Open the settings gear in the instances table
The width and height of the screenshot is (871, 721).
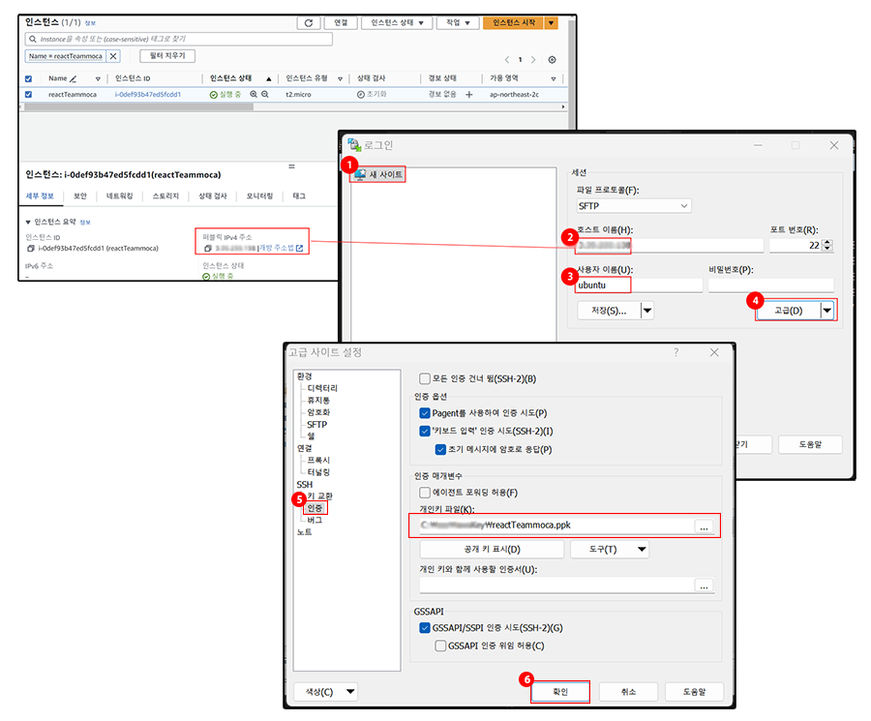click(552, 59)
